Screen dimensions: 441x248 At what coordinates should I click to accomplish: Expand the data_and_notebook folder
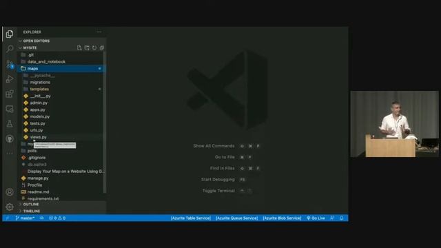point(61,61)
